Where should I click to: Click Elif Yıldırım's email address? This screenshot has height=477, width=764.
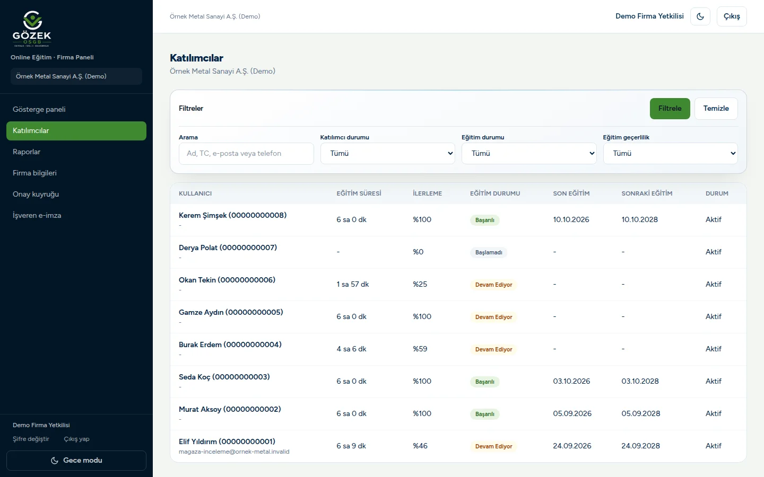point(234,452)
